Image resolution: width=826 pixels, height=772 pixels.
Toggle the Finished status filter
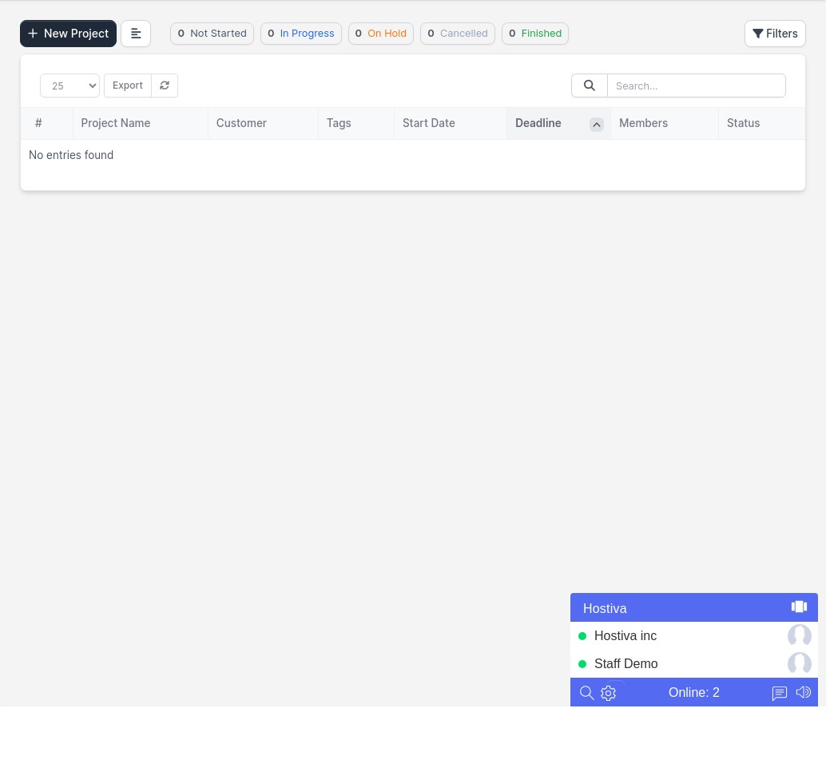click(x=534, y=33)
